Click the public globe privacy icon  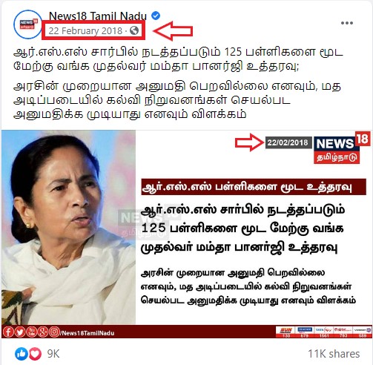[x=134, y=30]
